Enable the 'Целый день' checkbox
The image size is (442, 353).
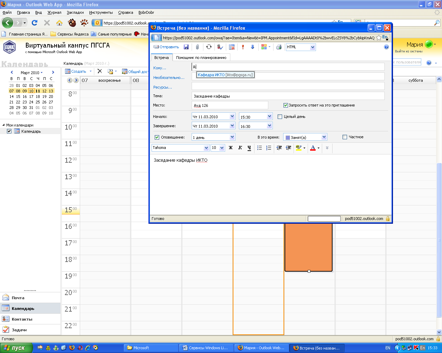pos(280,117)
